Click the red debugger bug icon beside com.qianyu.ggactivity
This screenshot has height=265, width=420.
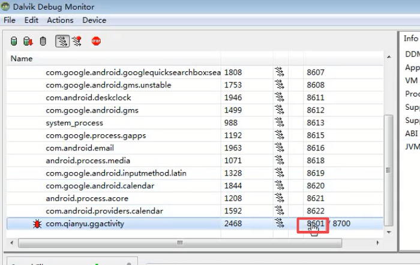[x=37, y=224]
